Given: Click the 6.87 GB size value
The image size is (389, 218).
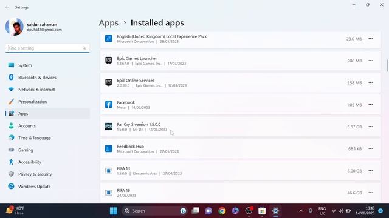Looking at the screenshot, I should [x=354, y=127].
